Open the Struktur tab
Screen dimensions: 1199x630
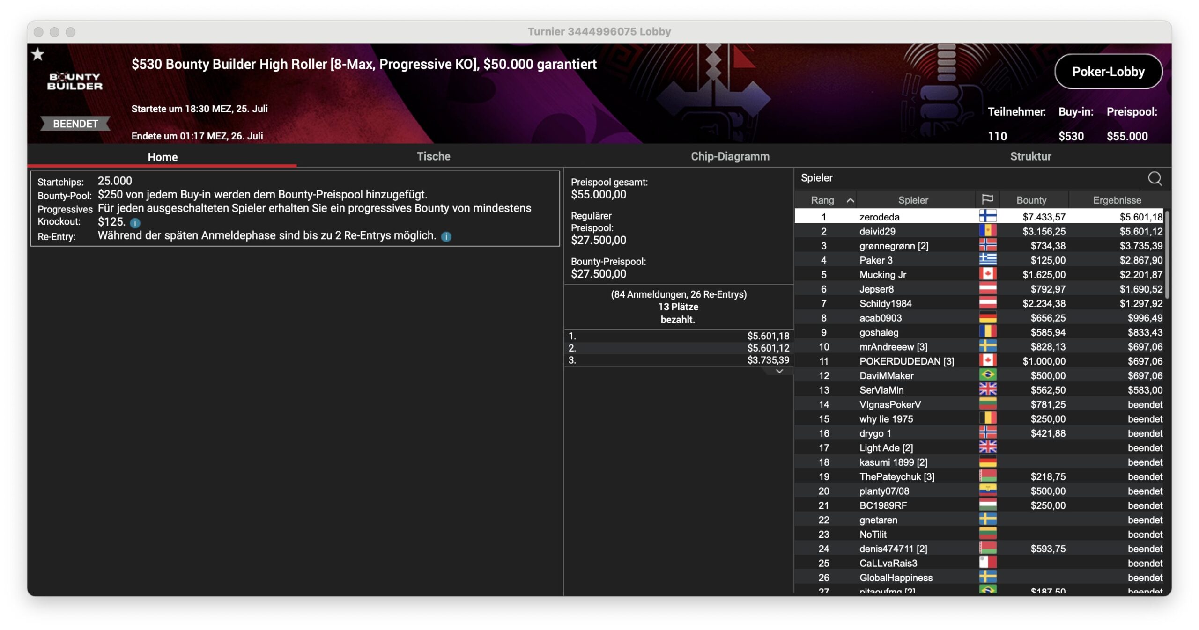point(1030,156)
